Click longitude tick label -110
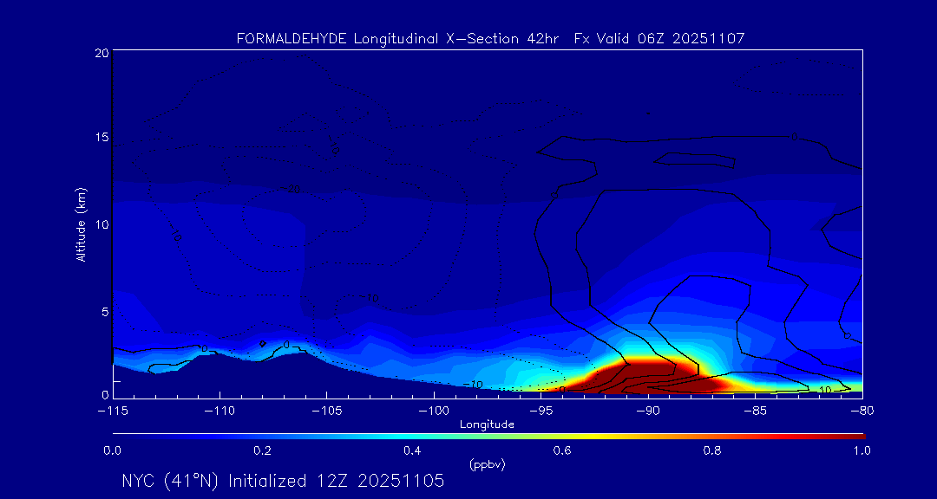937x499 pixels. tap(220, 412)
